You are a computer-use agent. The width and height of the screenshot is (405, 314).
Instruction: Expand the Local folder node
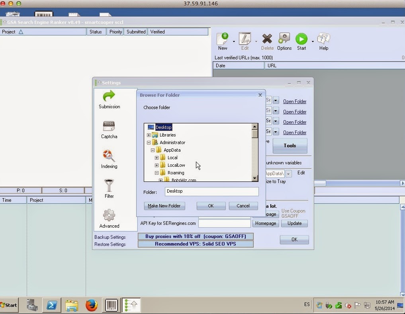[x=157, y=158]
